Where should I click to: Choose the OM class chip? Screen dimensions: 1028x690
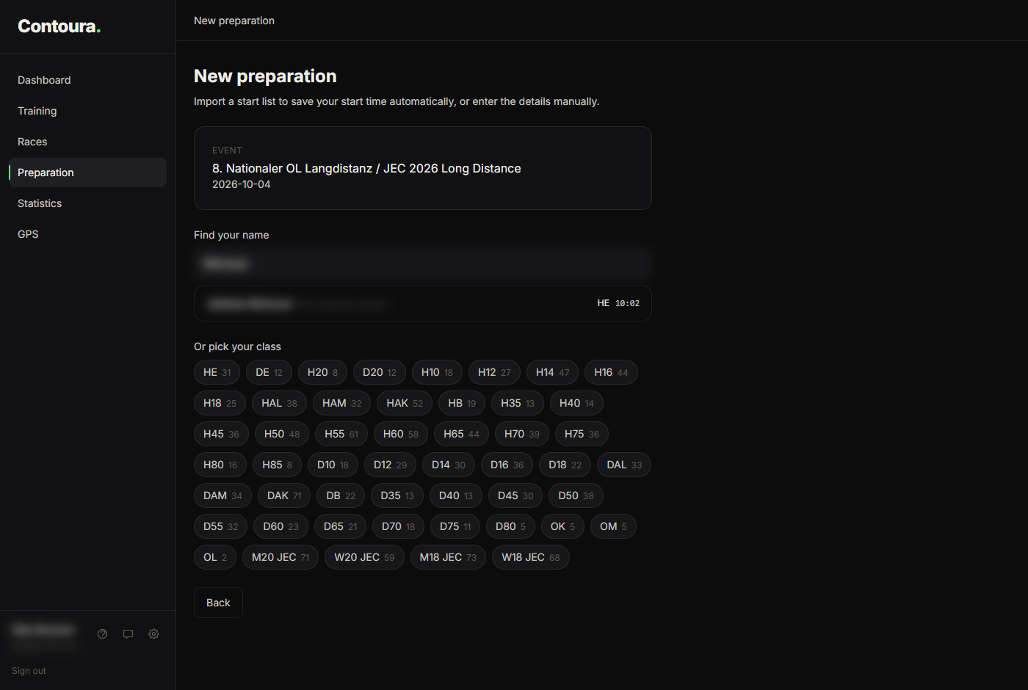click(x=613, y=526)
